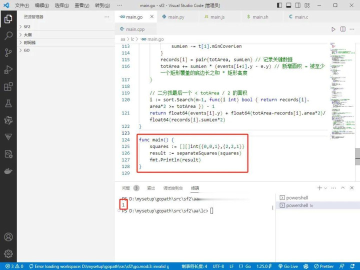Toggle Prettier formatter in status bar
The height and width of the screenshot is (270, 360).
[324, 266]
